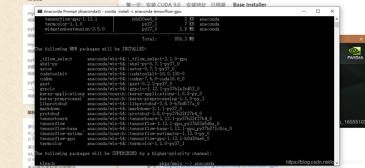Click 'The following NEW packages will be INSTALLED:' line
Image resolution: width=365 pixels, height=168 pixels.
[91, 49]
